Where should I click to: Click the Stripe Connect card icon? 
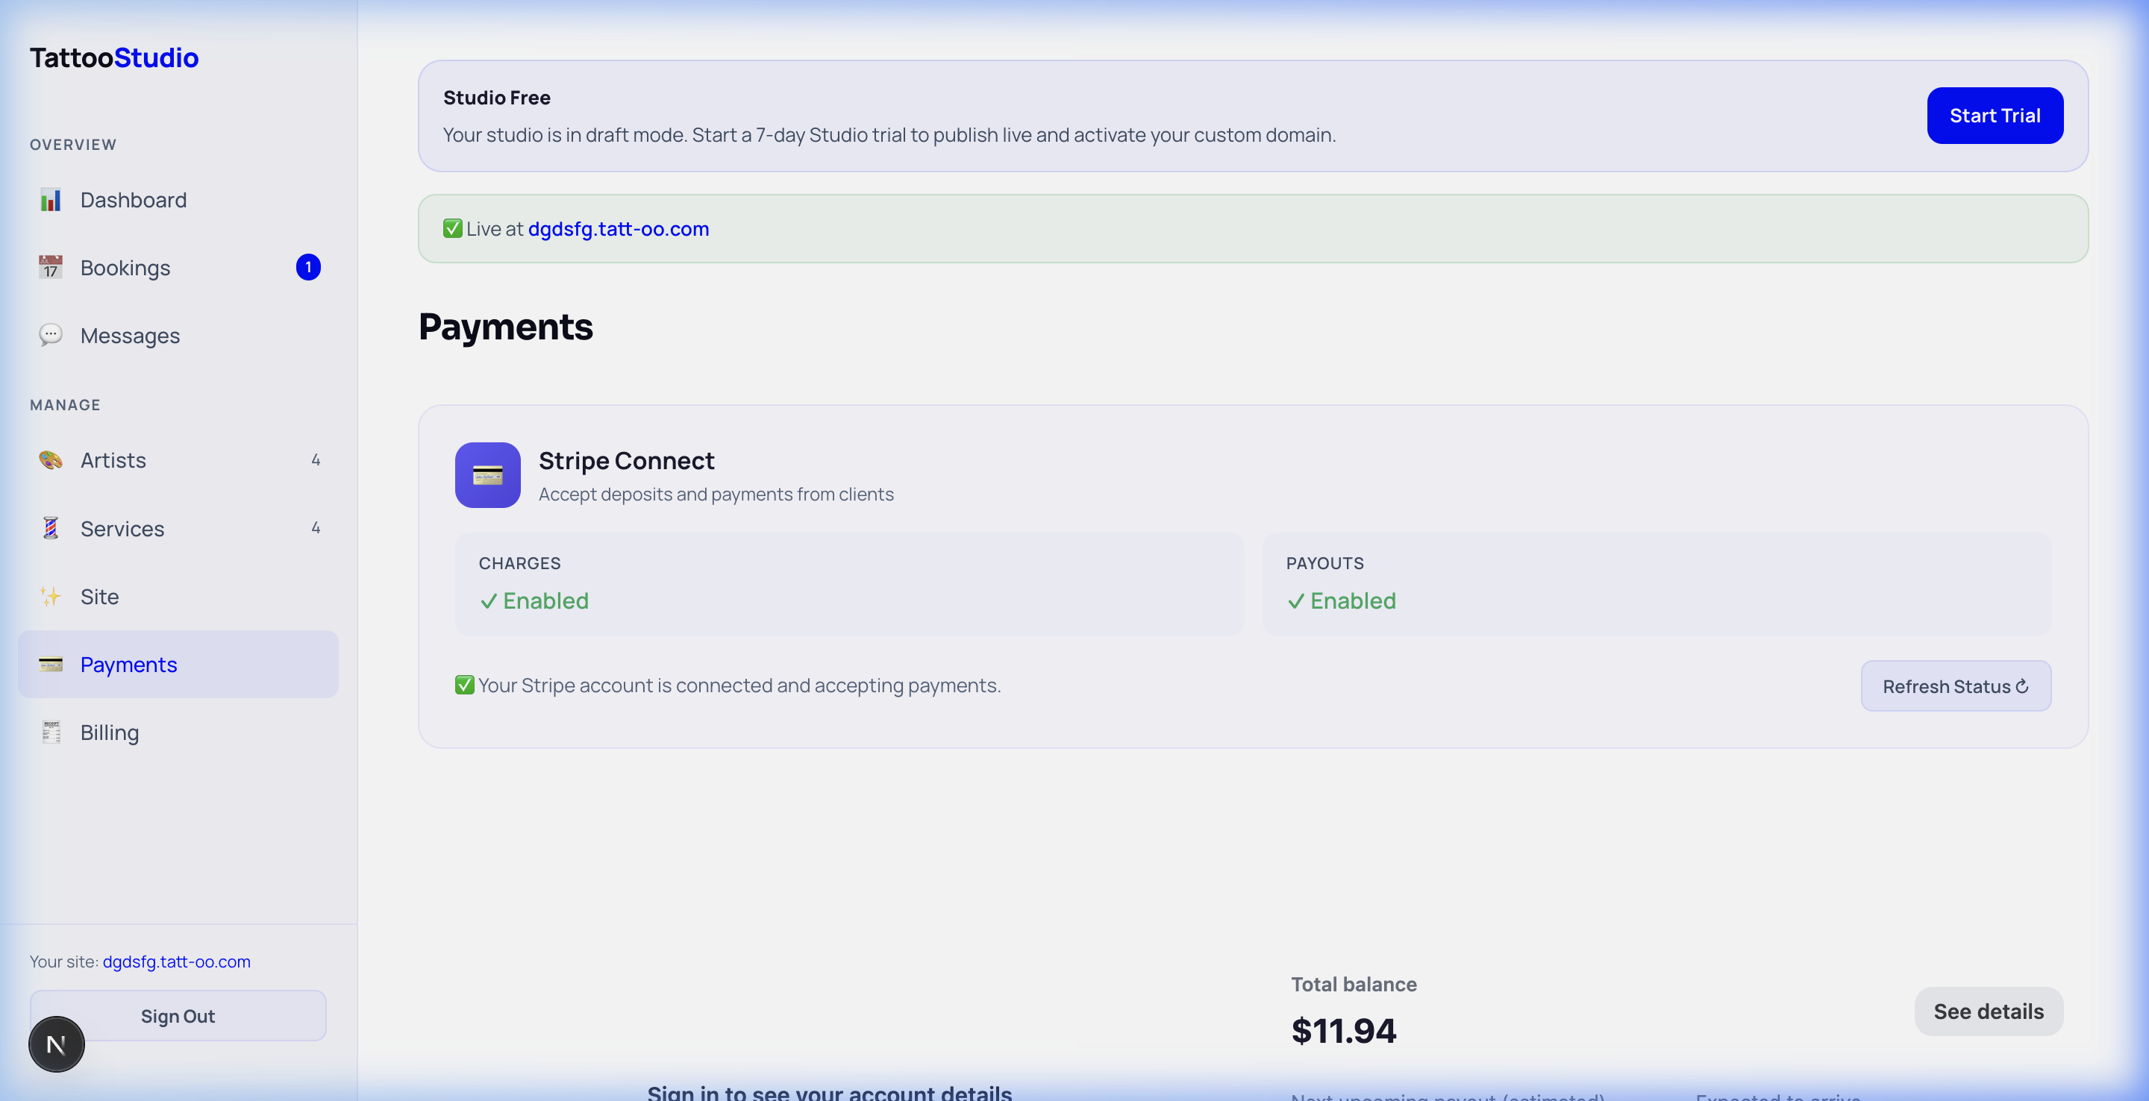point(487,475)
